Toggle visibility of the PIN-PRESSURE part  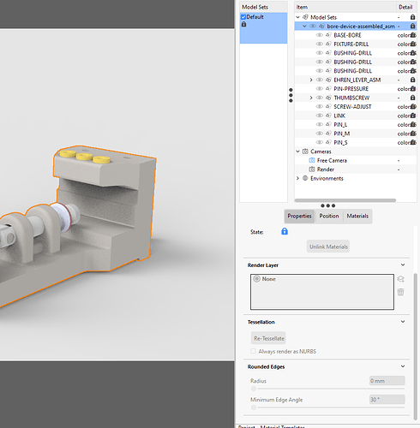319,89
